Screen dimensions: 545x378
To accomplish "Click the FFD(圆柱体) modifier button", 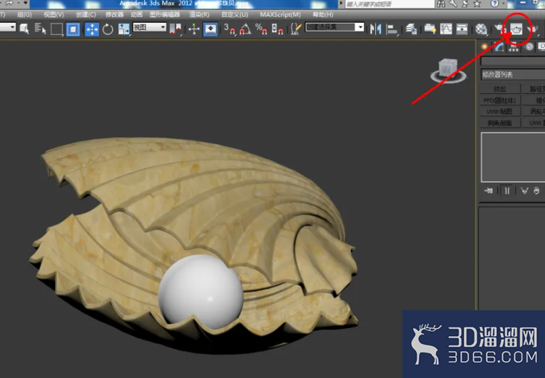I will tap(500, 101).
